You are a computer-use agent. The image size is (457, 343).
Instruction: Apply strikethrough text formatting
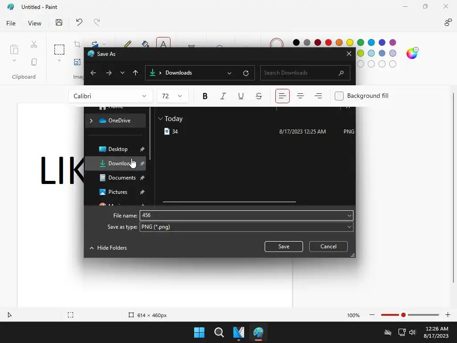[258, 96]
